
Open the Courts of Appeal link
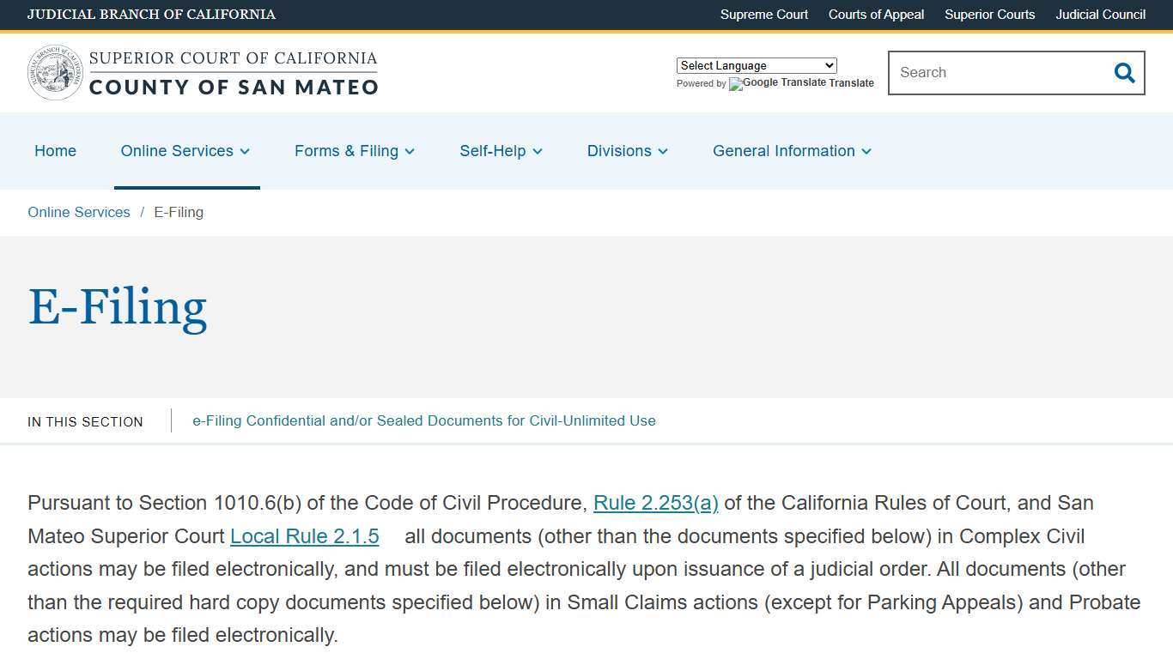(x=876, y=15)
